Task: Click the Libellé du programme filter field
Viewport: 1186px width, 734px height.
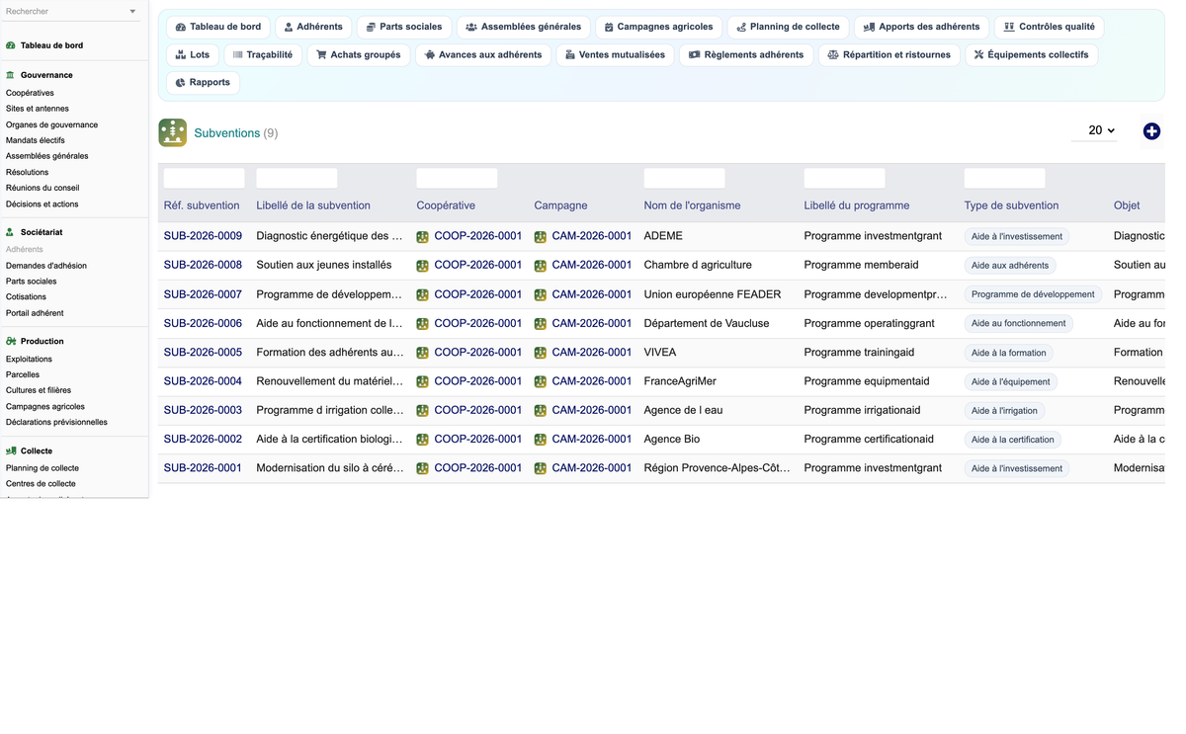Action: click(844, 178)
